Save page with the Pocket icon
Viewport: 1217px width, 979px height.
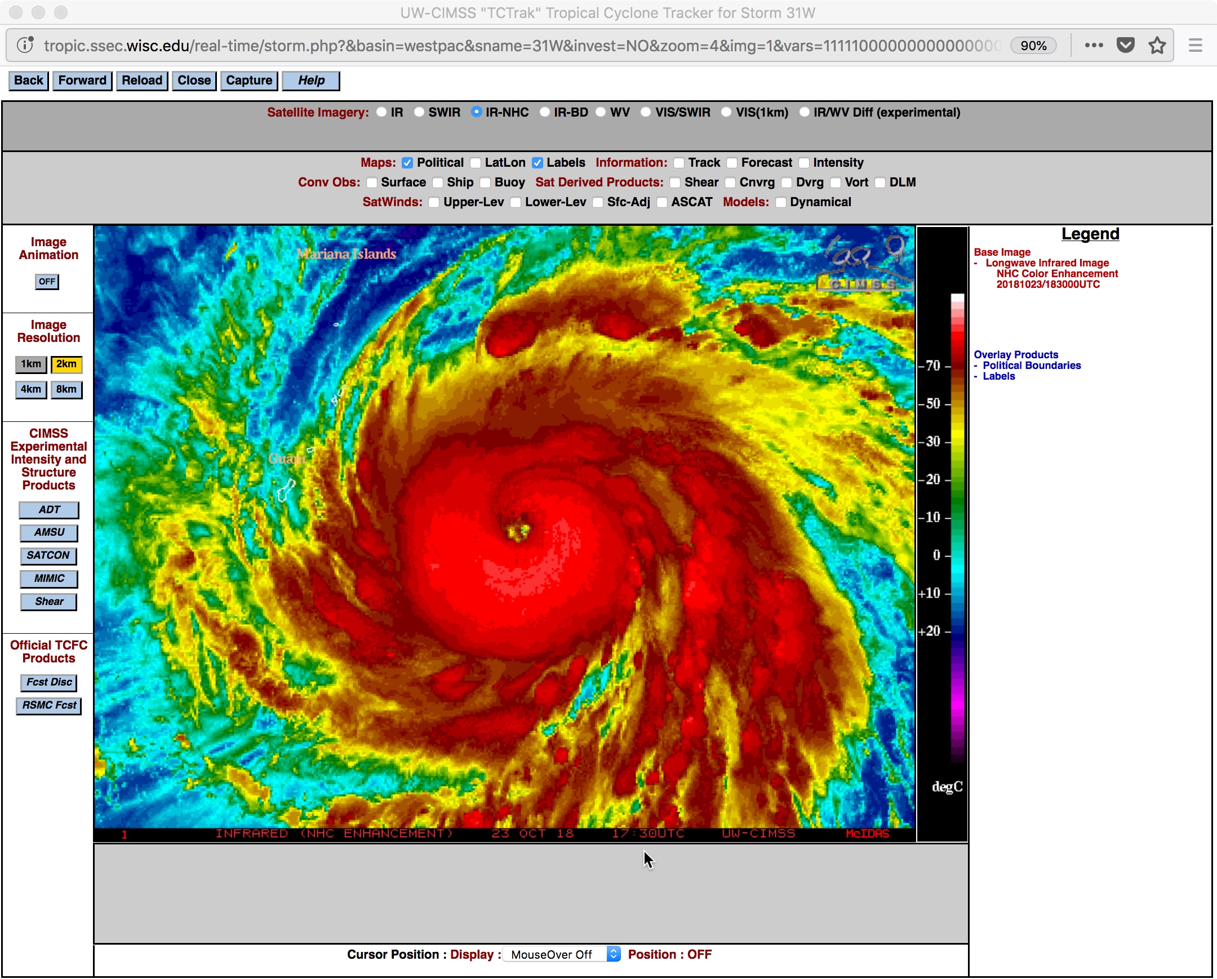(1126, 45)
